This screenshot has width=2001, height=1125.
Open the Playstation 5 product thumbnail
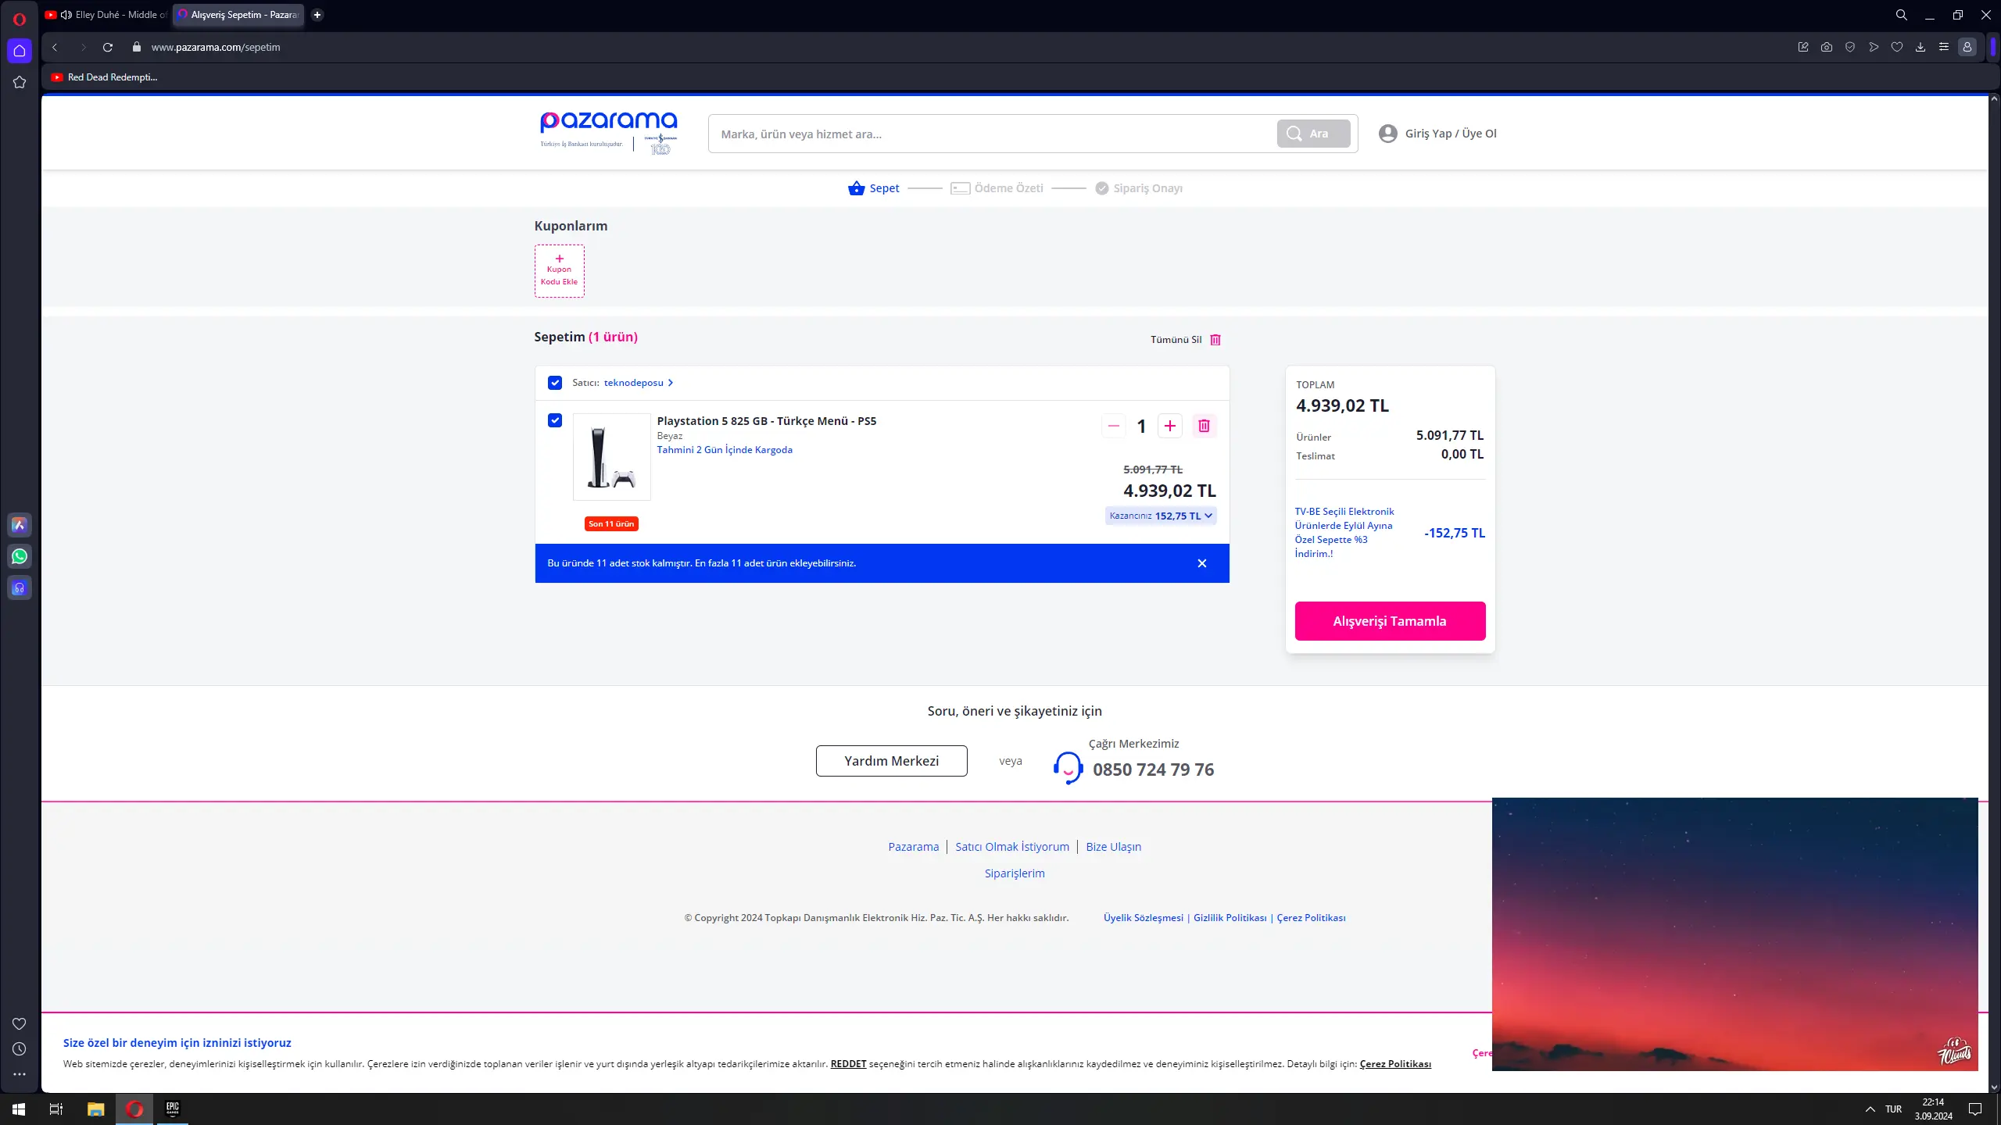click(611, 457)
